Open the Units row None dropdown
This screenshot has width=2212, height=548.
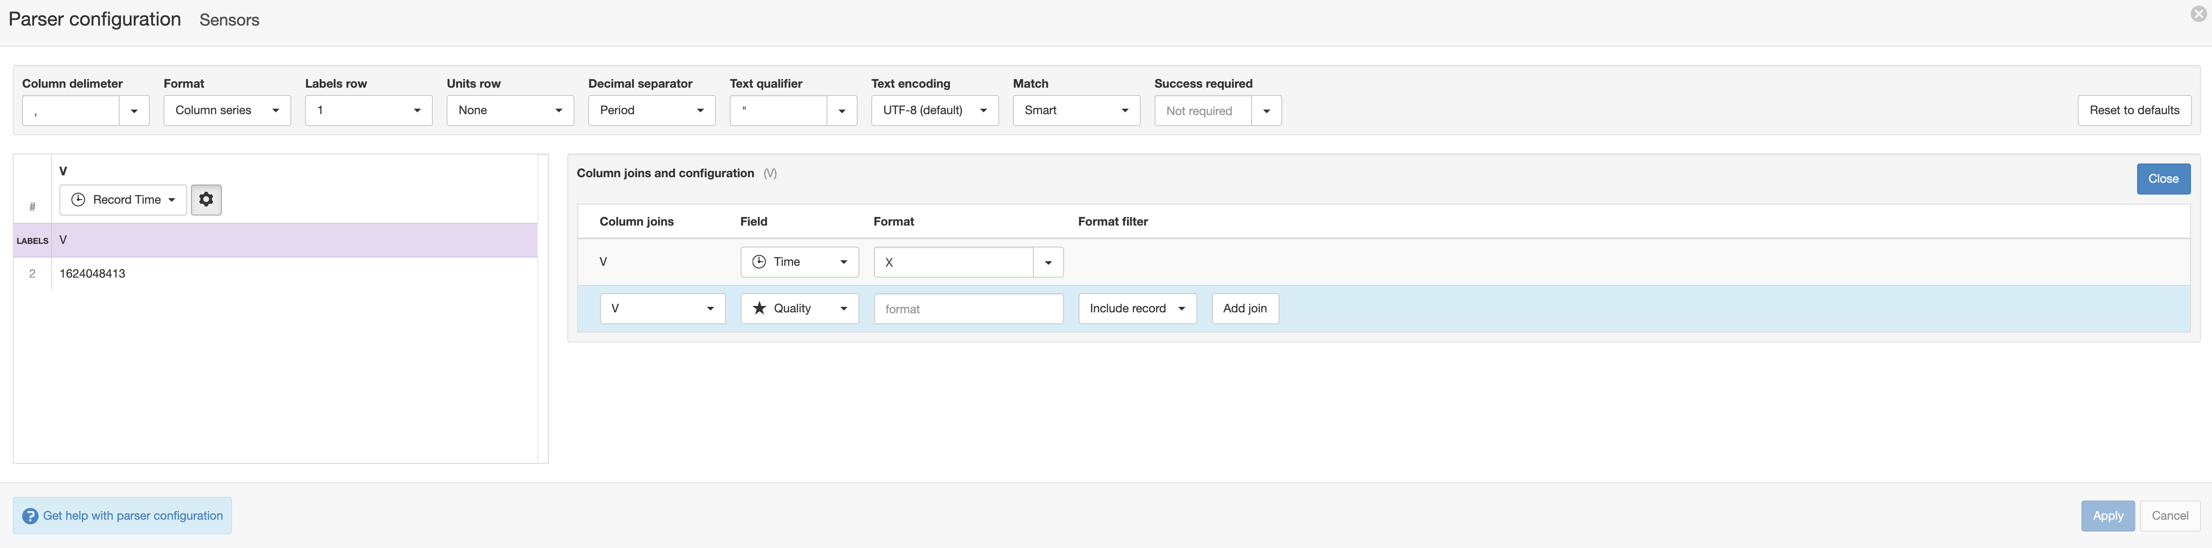509,111
